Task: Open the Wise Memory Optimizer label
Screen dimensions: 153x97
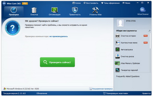Action: click(130, 63)
